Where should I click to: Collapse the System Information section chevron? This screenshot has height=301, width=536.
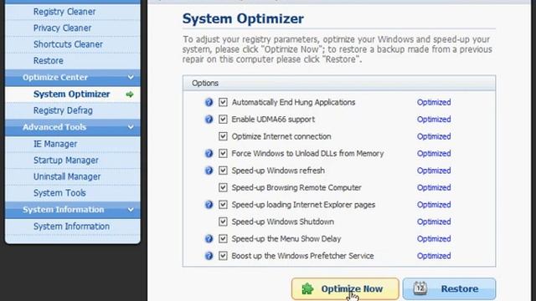pos(131,210)
